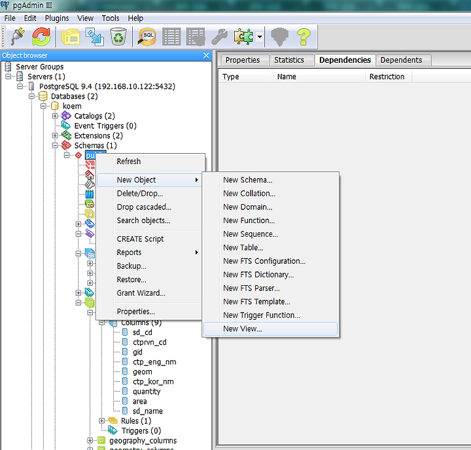Choose Drop cascaded... from context menu

pos(149,207)
